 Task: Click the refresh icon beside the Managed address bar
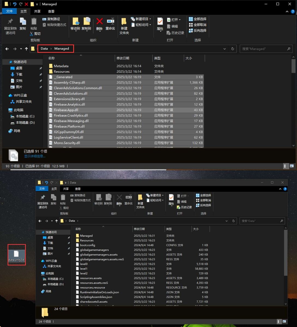click(233, 49)
